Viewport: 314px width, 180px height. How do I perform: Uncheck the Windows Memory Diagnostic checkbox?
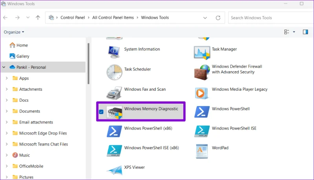(x=101, y=112)
